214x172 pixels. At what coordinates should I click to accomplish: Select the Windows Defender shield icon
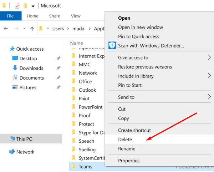(x=112, y=45)
